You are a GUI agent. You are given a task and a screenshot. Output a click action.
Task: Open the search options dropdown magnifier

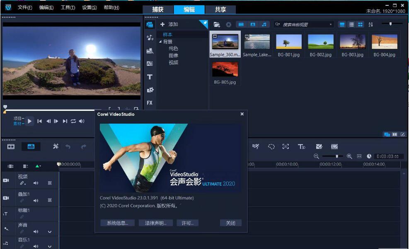click(x=278, y=24)
